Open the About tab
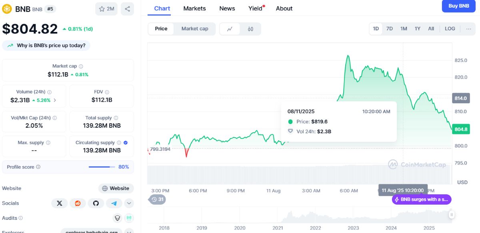 coord(284,8)
